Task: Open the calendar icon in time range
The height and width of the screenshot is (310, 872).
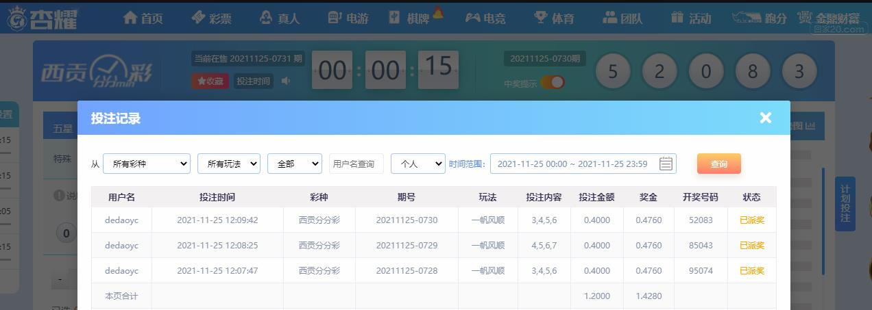Action: tap(666, 164)
